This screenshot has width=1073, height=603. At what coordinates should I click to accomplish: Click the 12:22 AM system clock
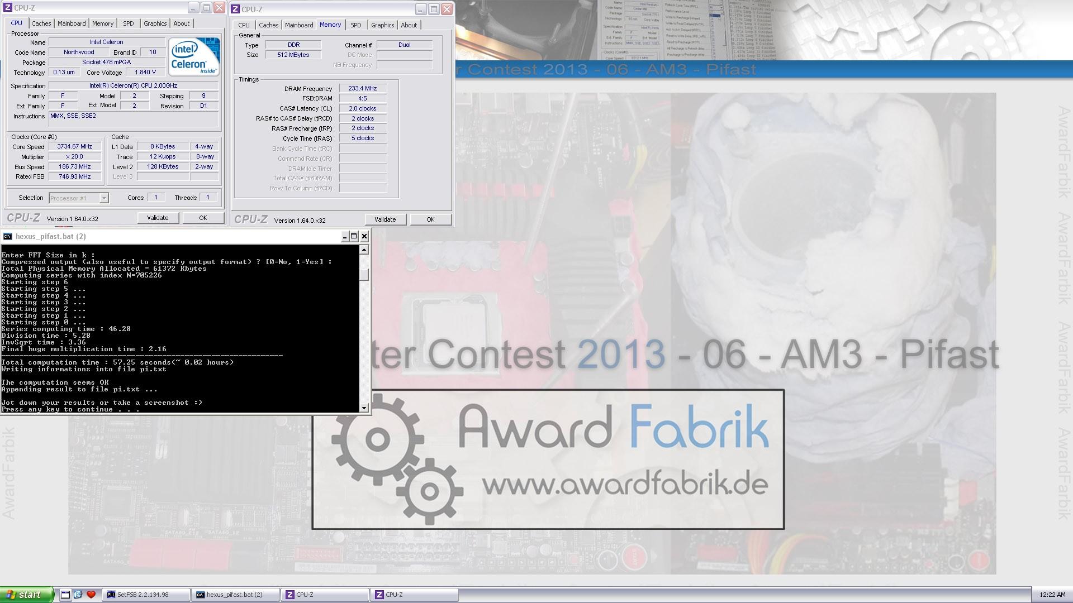click(x=1052, y=595)
